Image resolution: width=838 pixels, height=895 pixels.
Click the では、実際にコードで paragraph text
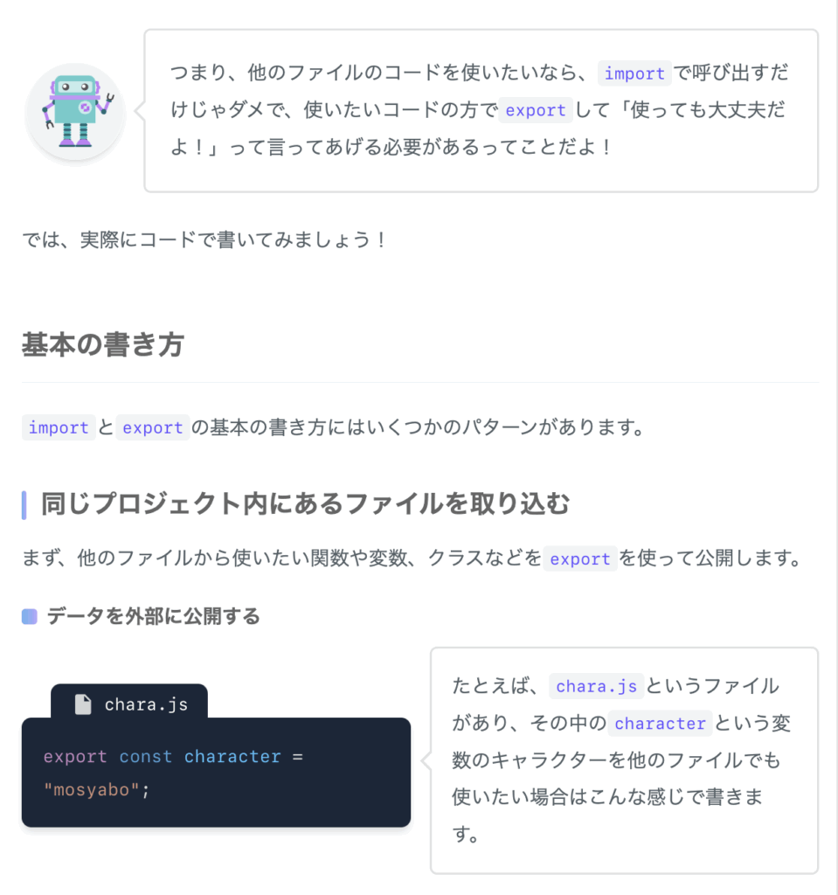pyautogui.click(x=204, y=239)
